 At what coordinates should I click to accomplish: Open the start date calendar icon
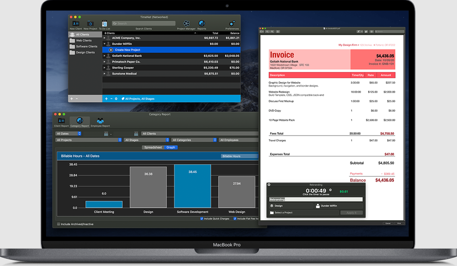[106, 134]
